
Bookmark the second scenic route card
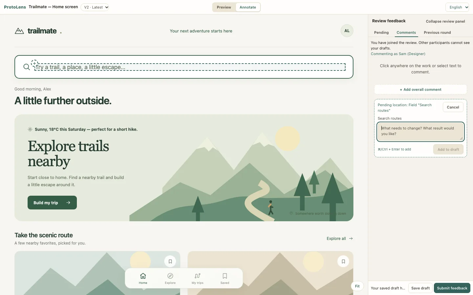[x=343, y=261]
